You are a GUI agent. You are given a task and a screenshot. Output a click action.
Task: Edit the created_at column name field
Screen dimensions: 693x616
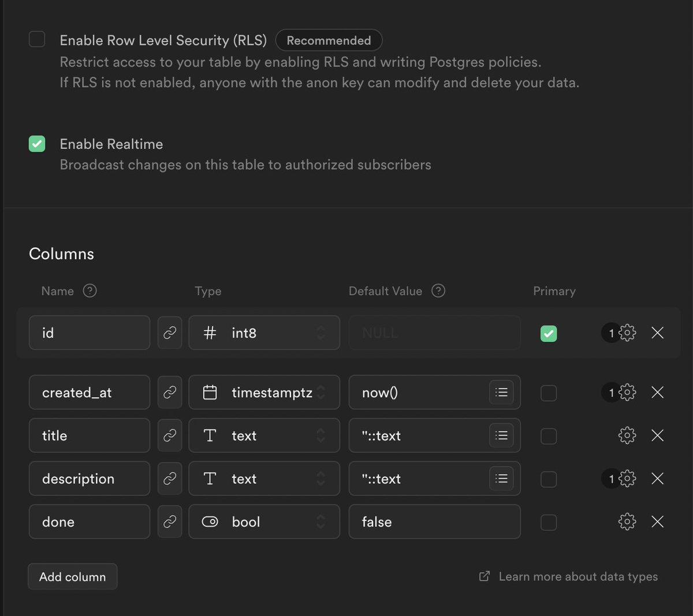[x=90, y=393]
